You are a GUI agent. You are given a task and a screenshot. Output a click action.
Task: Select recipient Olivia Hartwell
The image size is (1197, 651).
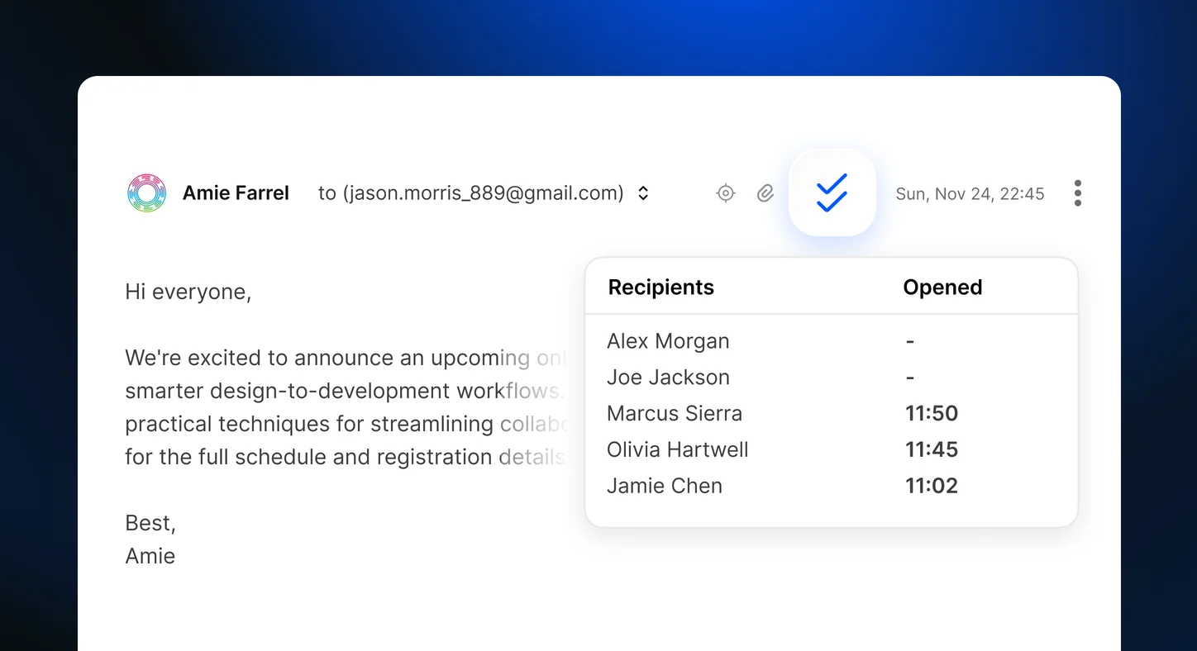(678, 450)
